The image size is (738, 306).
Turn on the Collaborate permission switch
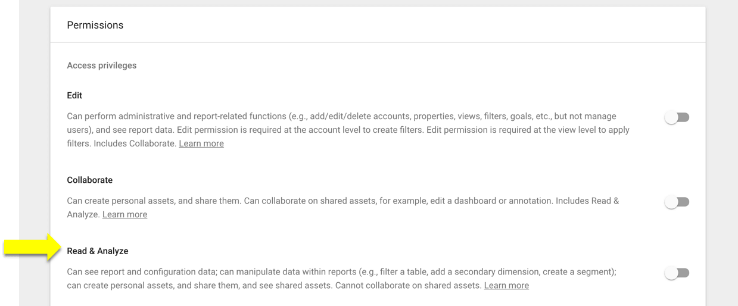click(677, 202)
